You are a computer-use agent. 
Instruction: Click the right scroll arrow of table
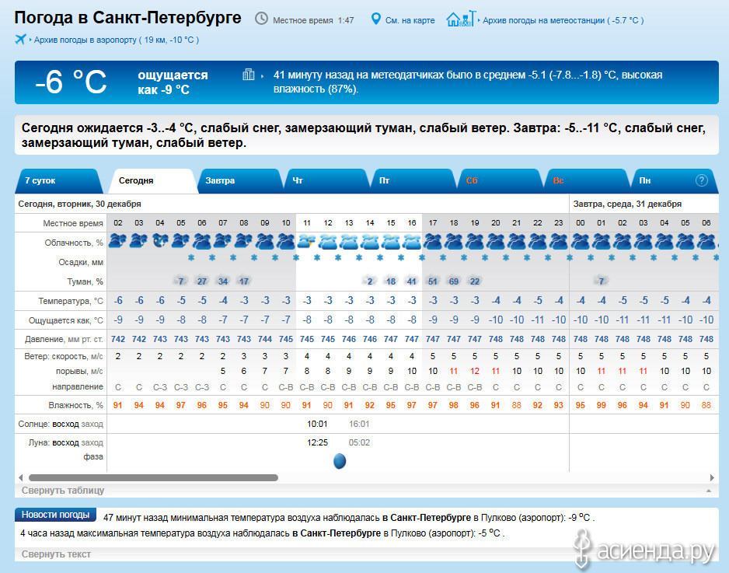pyautogui.click(x=713, y=477)
